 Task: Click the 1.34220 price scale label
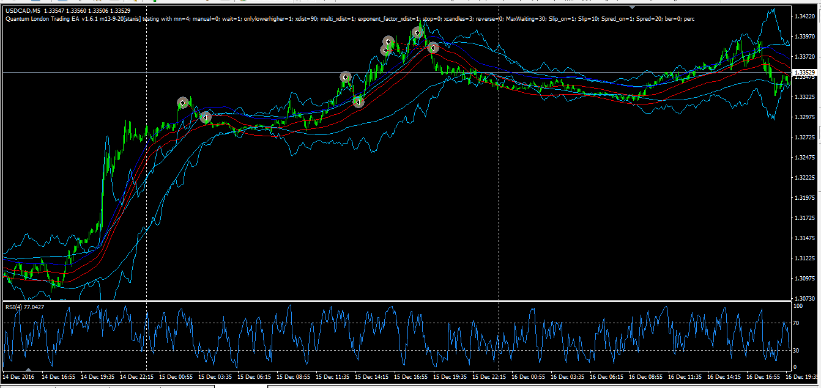[x=804, y=16]
